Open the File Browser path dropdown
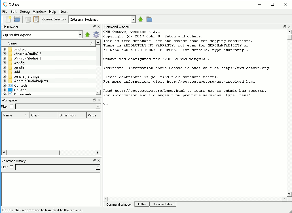 pos(80,35)
